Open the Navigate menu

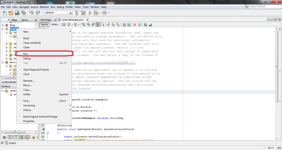tap(24, 7)
